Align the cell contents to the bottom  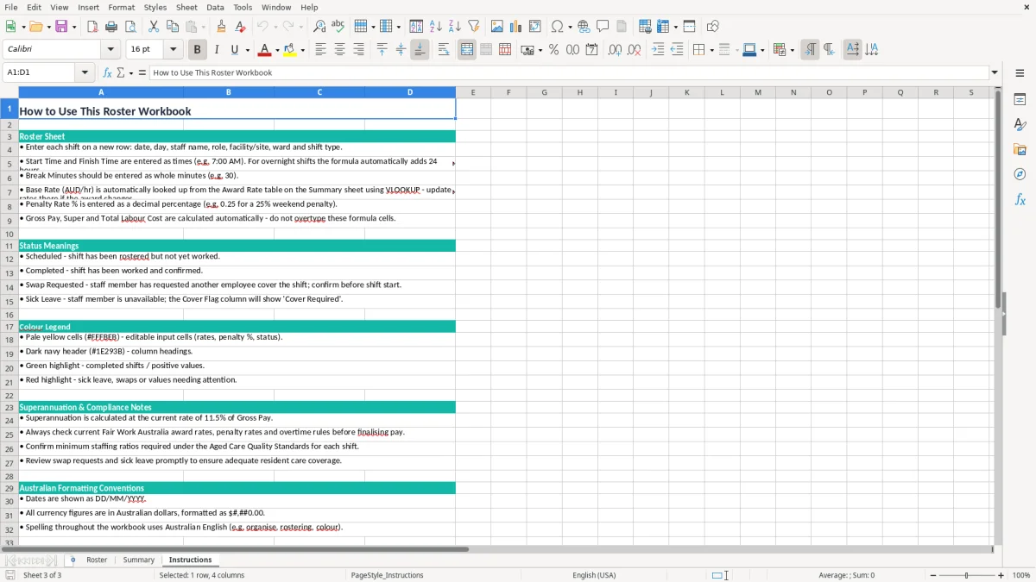tap(420, 50)
